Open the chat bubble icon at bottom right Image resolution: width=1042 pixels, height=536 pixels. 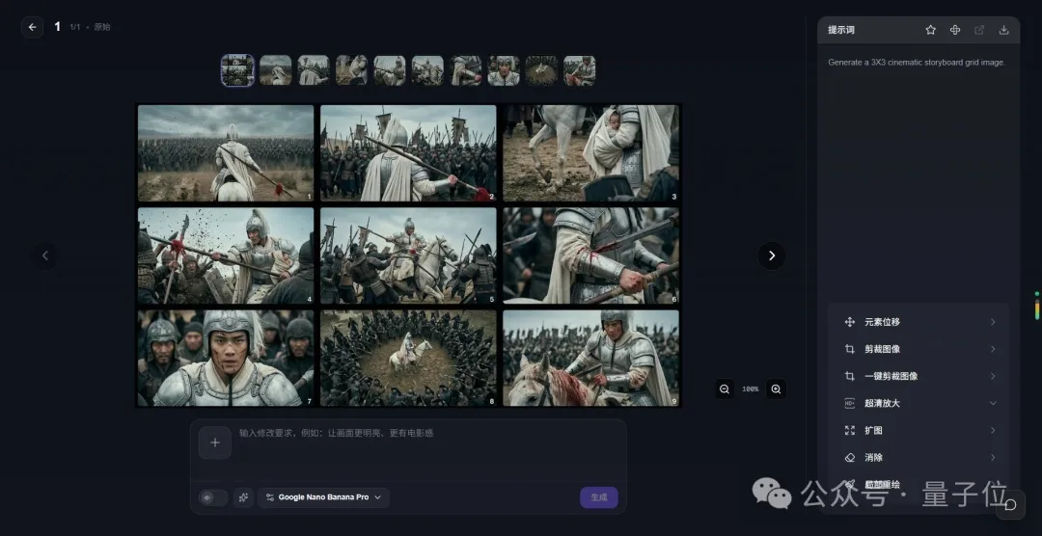click(1010, 505)
